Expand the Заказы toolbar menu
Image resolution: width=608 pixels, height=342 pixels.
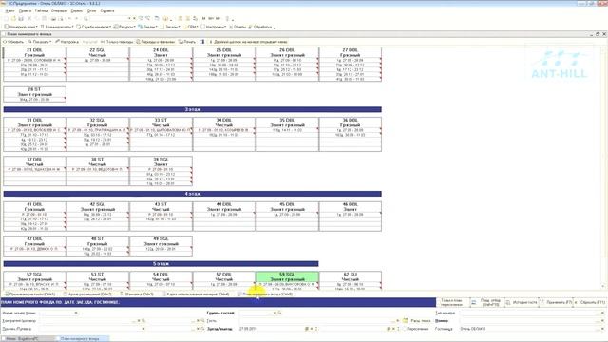(171, 27)
